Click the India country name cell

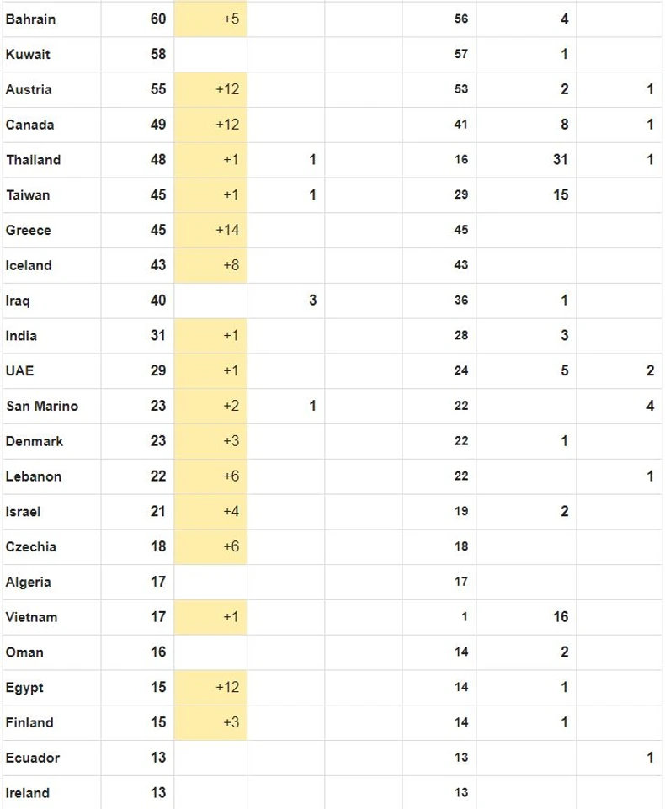coord(21,336)
